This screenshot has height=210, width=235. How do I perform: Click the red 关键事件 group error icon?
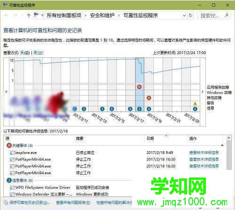(9, 145)
